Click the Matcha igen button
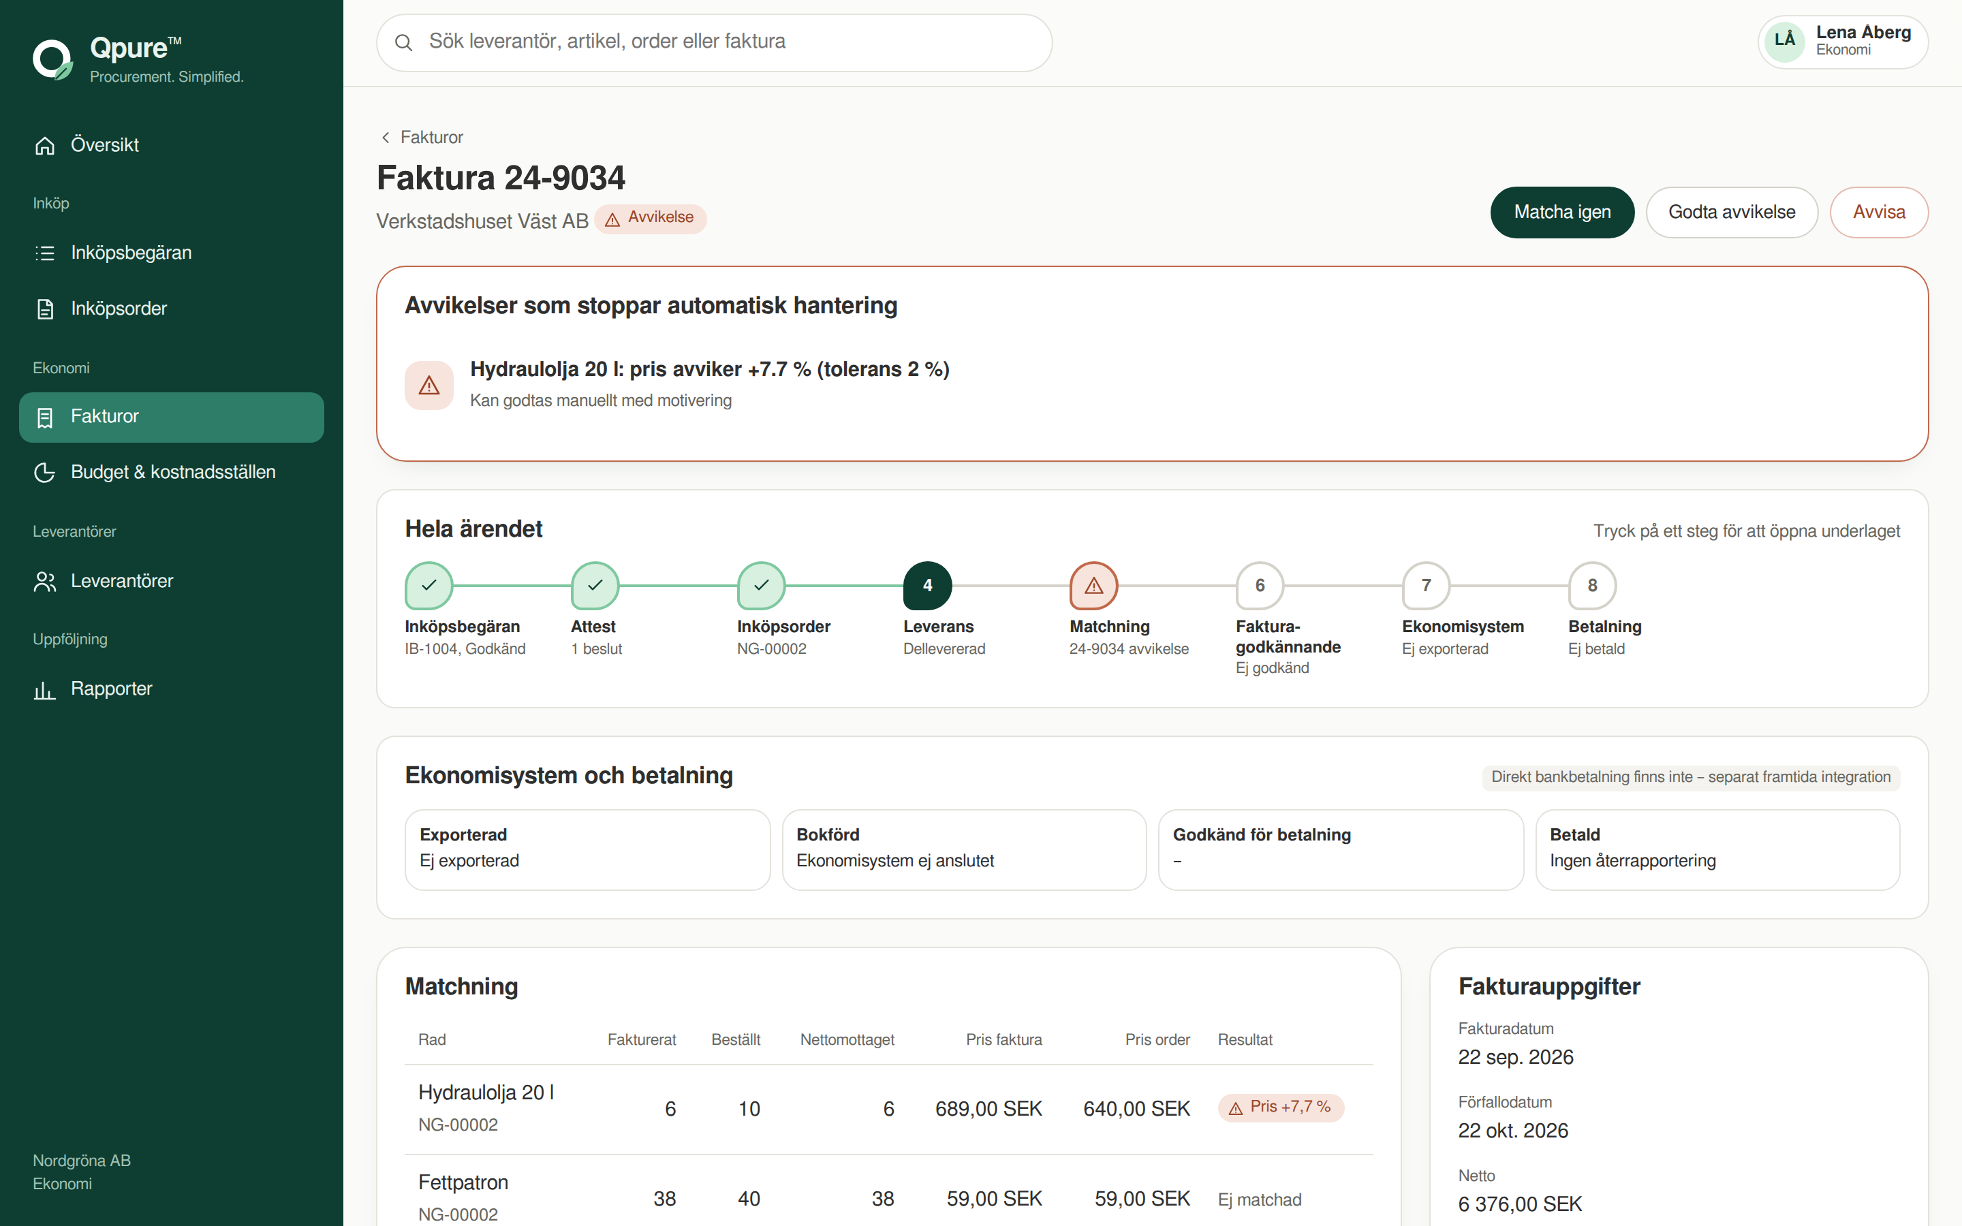Image resolution: width=1962 pixels, height=1226 pixels. pos(1562,213)
